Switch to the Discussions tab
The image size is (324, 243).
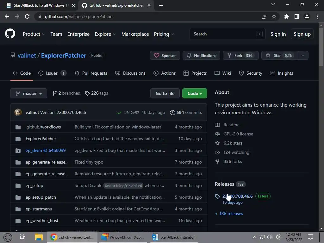pos(130,73)
